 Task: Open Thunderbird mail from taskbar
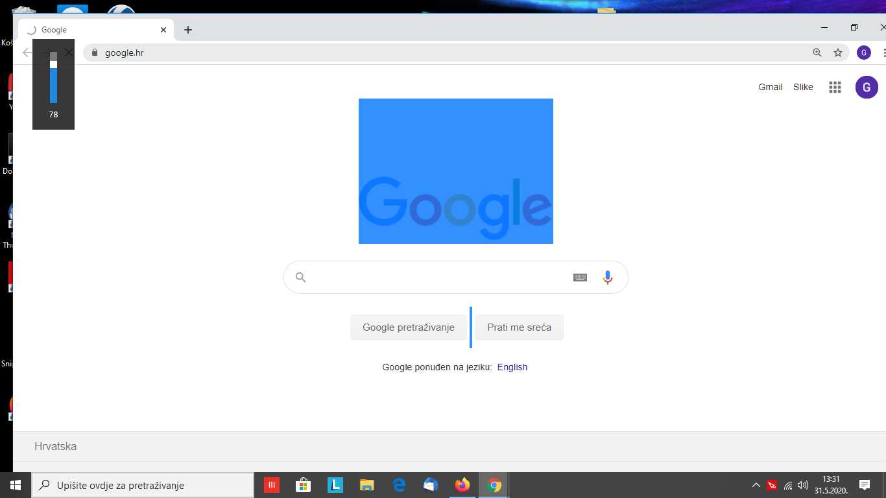(x=431, y=485)
